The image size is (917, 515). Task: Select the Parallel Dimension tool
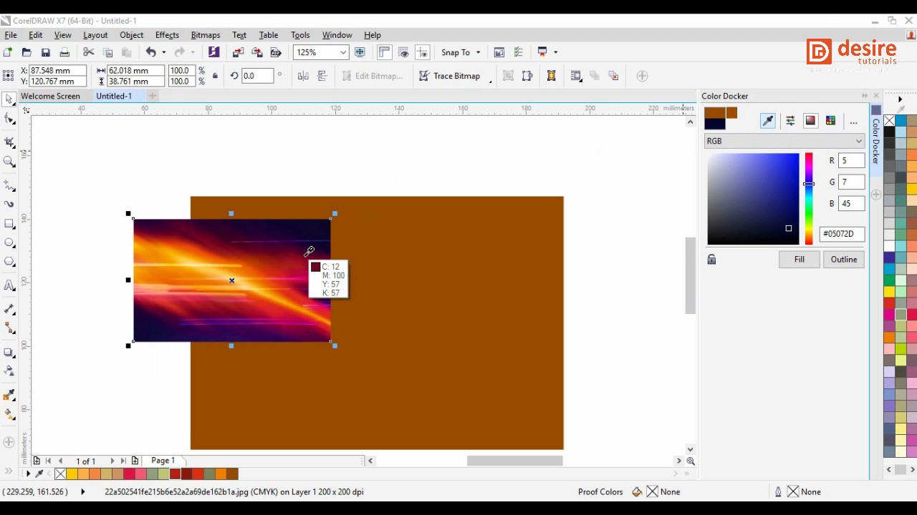pyautogui.click(x=9, y=309)
